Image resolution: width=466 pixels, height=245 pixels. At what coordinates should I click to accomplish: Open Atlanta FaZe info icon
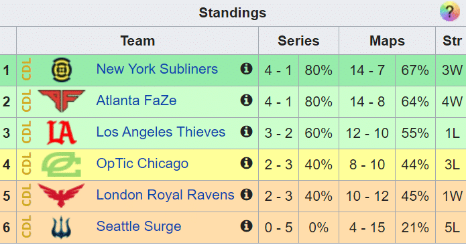tap(246, 100)
